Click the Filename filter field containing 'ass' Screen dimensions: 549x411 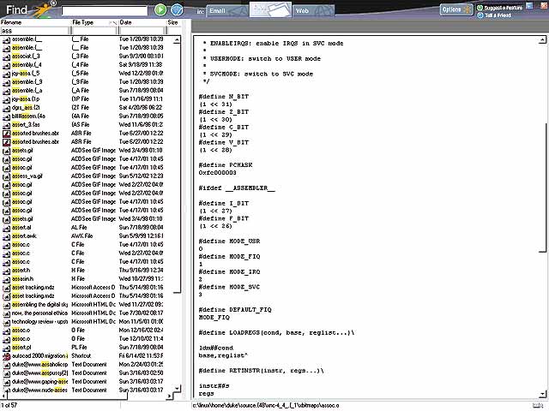[x=34, y=31]
